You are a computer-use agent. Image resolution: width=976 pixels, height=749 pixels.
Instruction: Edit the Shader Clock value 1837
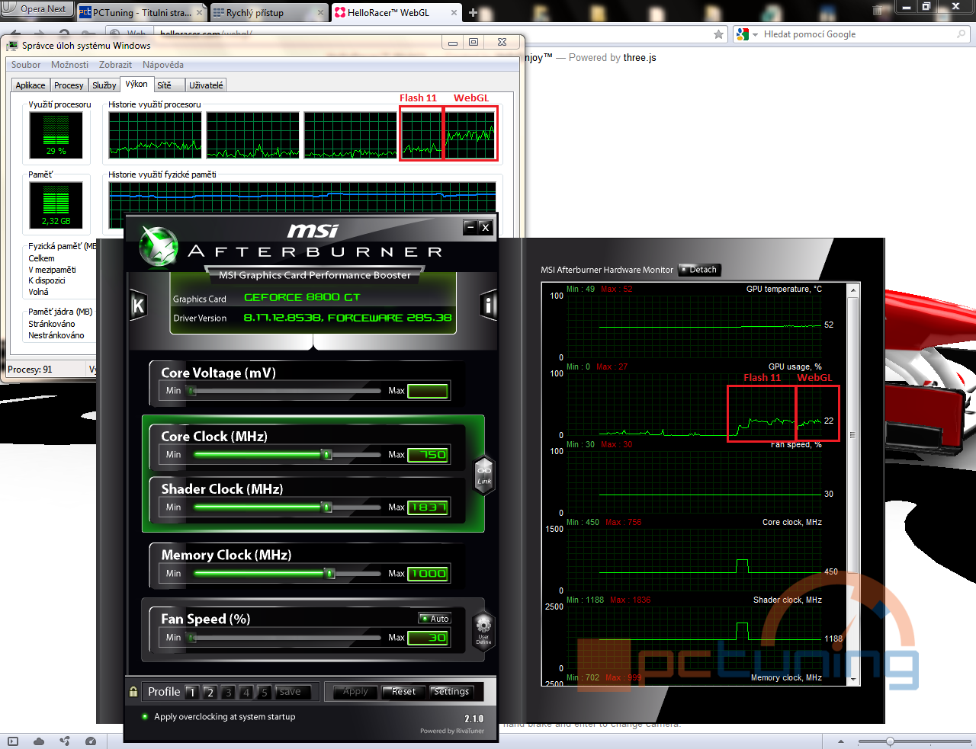pos(428,507)
